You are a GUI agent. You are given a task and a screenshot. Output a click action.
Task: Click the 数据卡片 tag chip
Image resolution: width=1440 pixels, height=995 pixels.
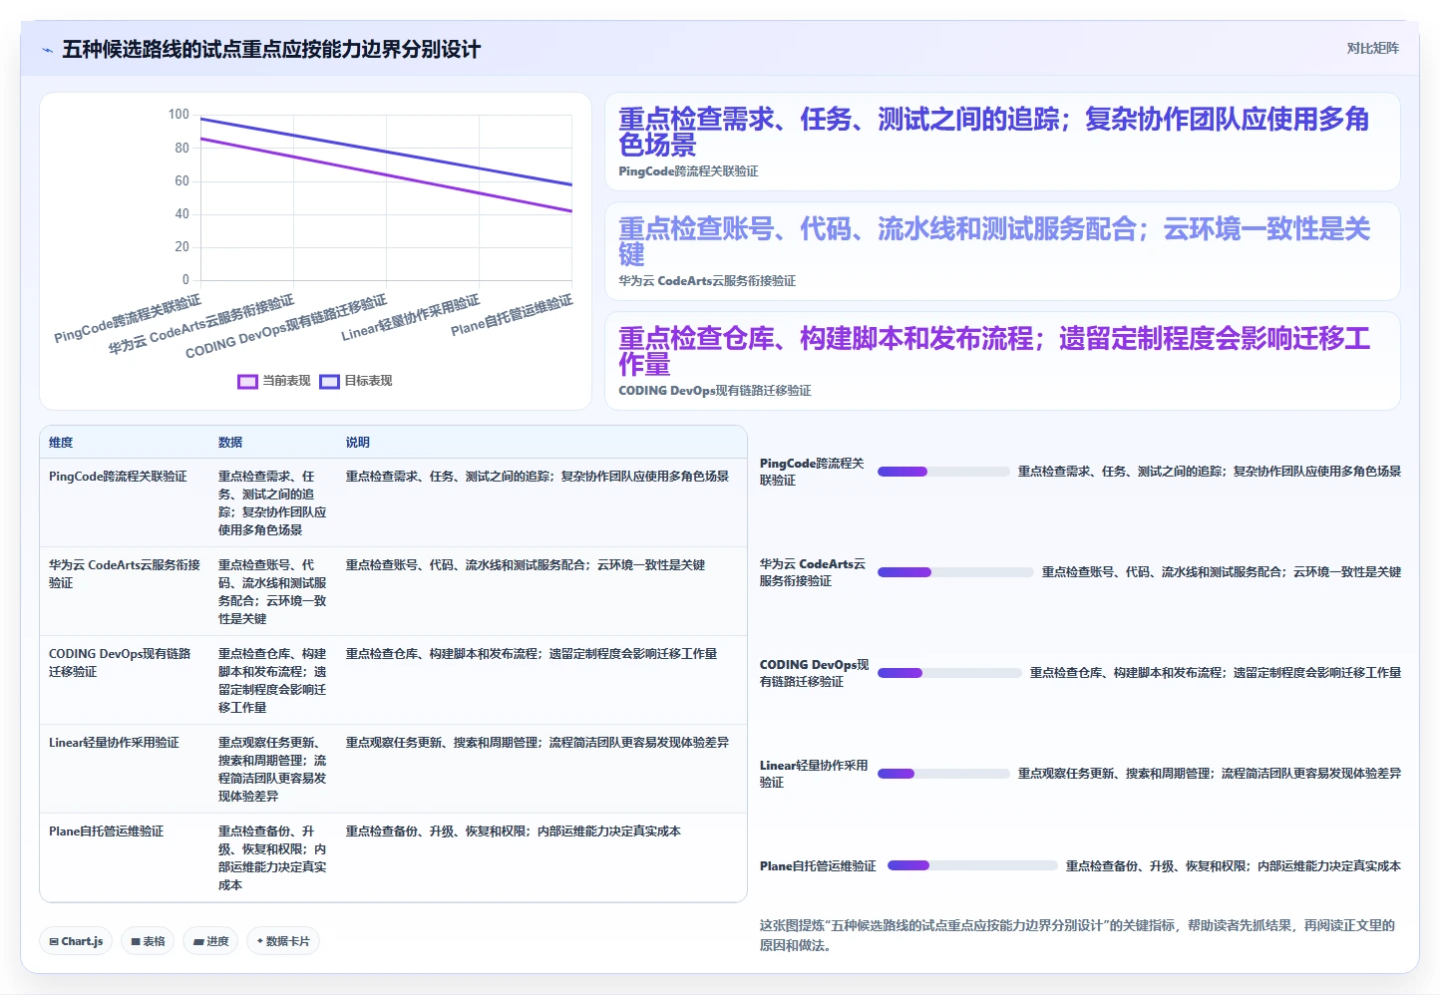283,941
